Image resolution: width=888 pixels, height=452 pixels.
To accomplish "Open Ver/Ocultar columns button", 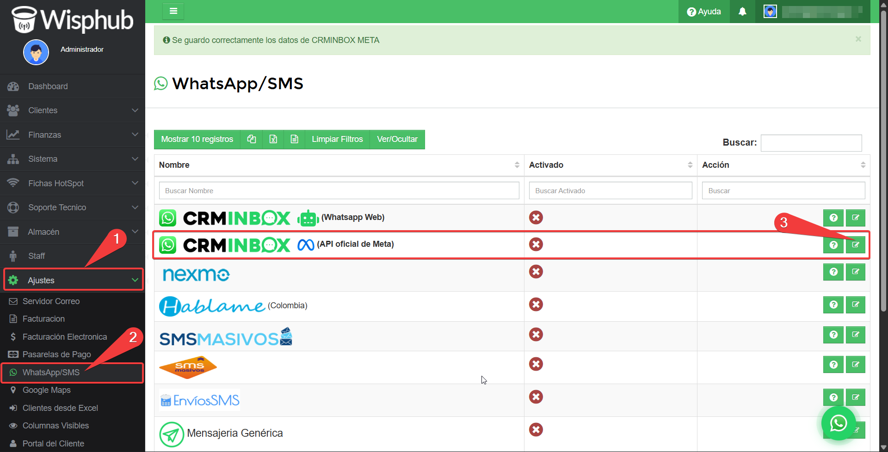I will pos(397,139).
